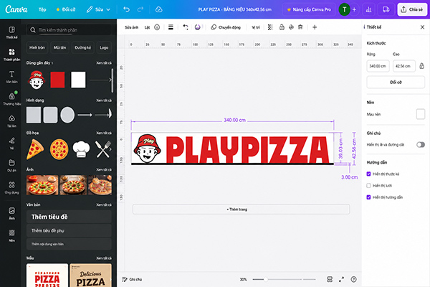Toggle the aspect ratio lock
This screenshot has height=287, width=430.
pos(422,66)
